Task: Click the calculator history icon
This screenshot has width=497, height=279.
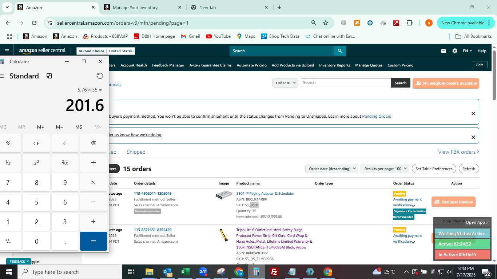Action: (100, 76)
